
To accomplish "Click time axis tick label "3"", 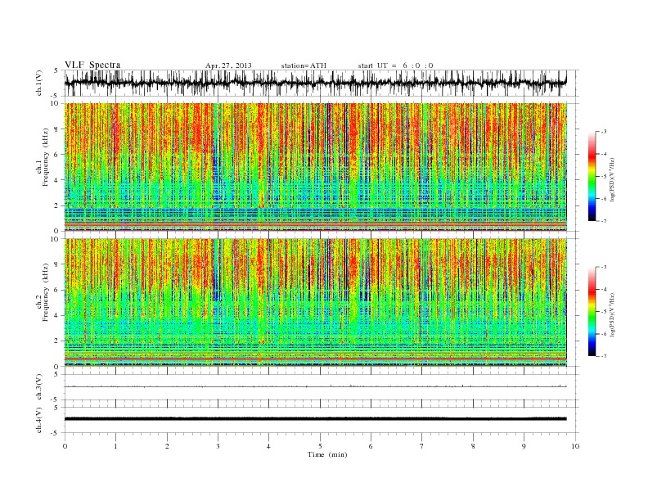I will tap(218, 446).
